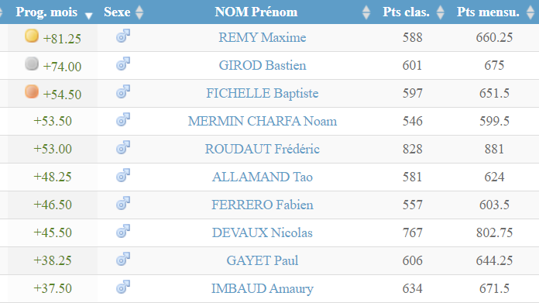Sort by the Prog. mois column arrow
Screen dimensions: 539x303
point(89,15)
